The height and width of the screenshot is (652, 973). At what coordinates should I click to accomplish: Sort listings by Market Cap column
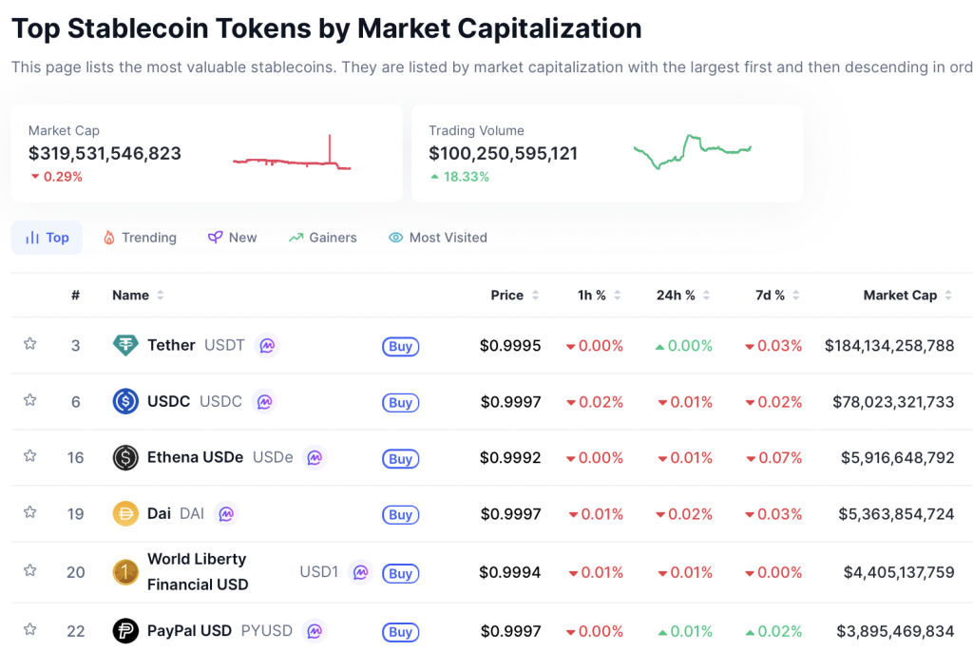tap(900, 295)
